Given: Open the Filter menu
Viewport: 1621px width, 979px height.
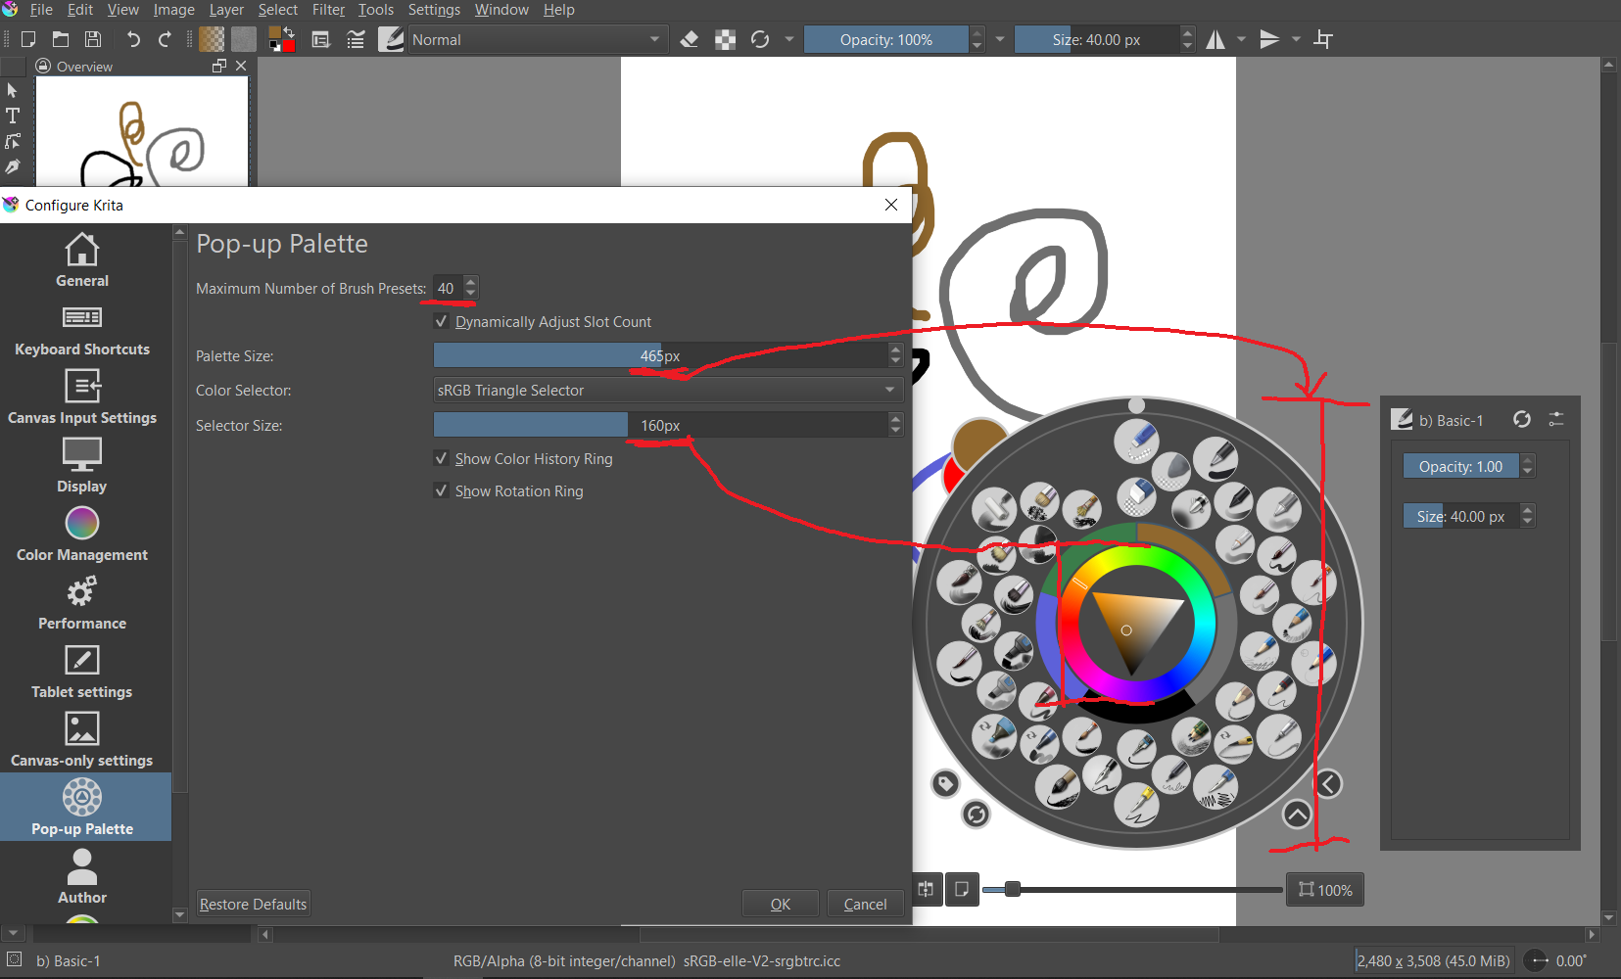Looking at the screenshot, I should (x=328, y=10).
